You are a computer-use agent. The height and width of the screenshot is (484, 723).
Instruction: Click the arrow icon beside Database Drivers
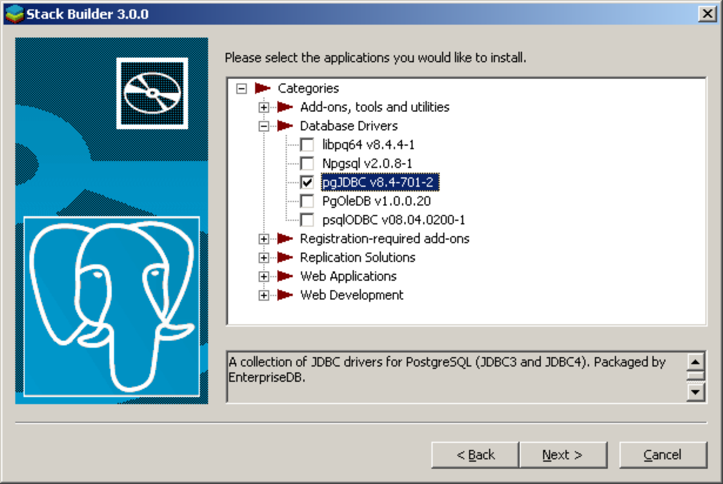coord(285,126)
